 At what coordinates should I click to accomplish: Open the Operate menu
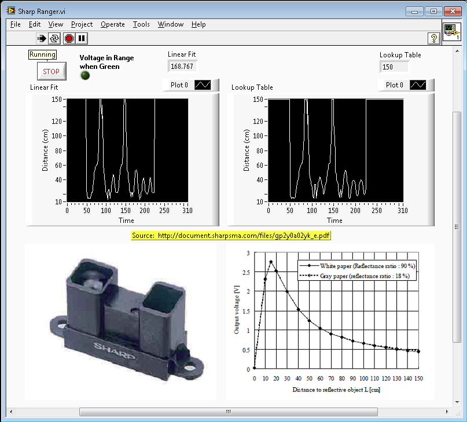point(112,24)
